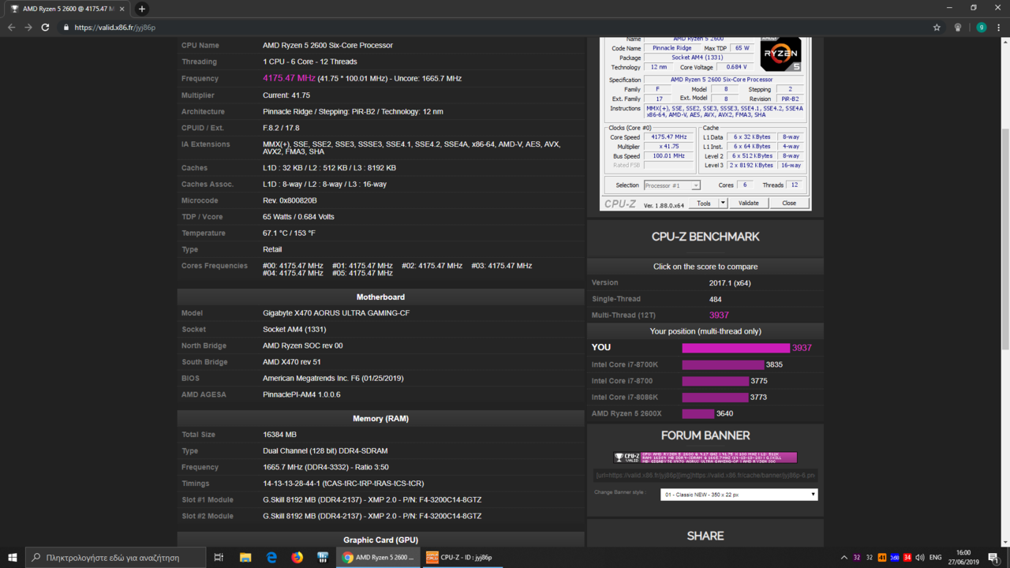Image resolution: width=1010 pixels, height=568 pixels.
Task: Open the taskbar app next to Firefox
Action: point(322,558)
